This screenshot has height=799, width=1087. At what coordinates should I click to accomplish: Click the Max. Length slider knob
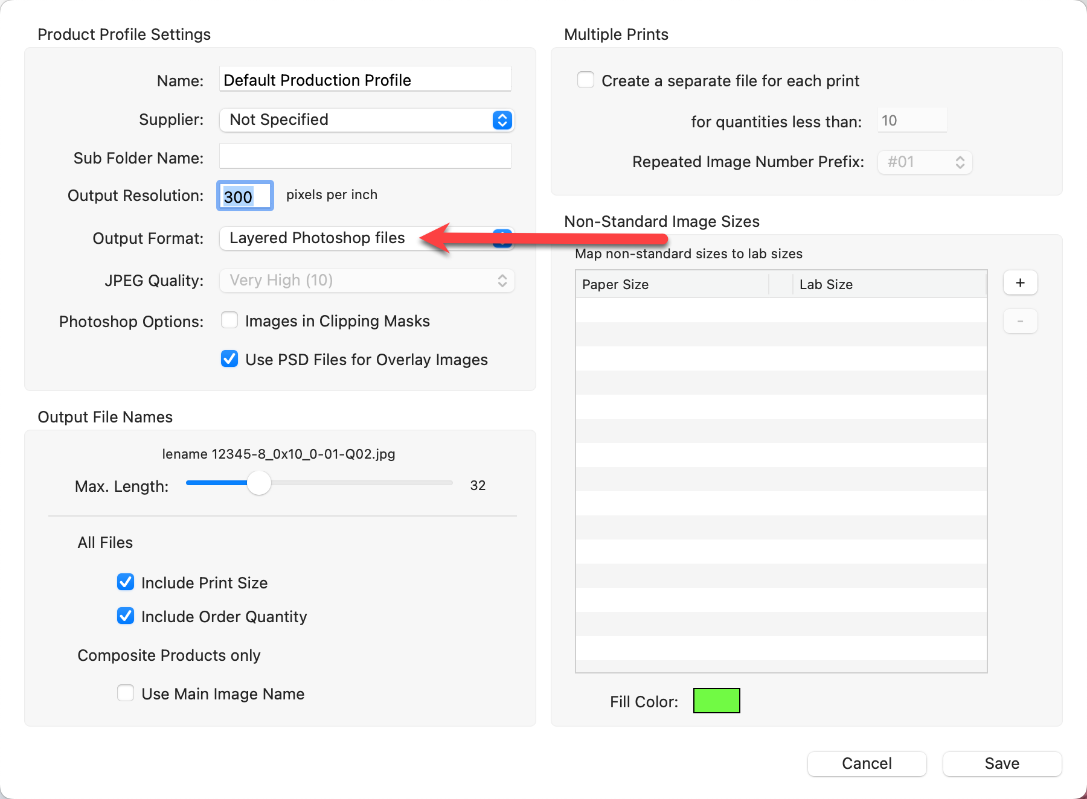259,483
